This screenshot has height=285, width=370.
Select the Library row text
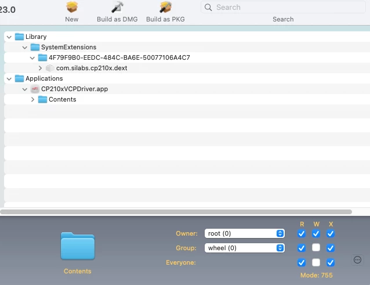pos(36,37)
